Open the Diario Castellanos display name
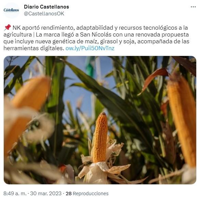The width and height of the screenshot is (201, 200). pyautogui.click(x=46, y=7)
